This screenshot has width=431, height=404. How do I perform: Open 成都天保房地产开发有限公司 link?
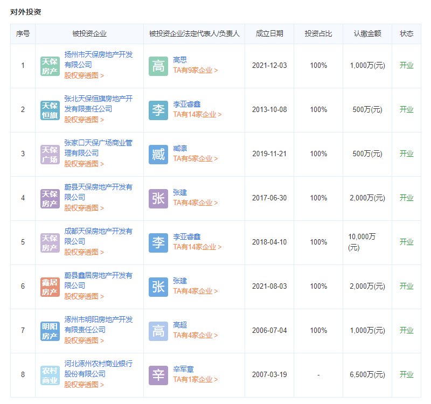99,236
